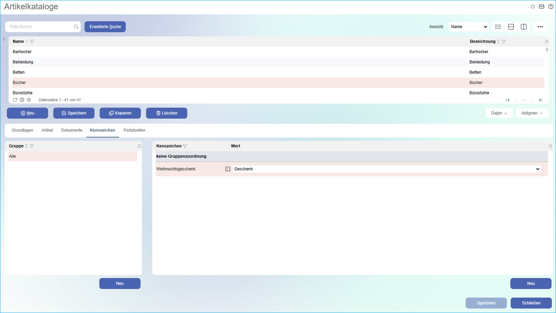Viewport: 556px width, 313px height.
Task: Go to previous page of records
Action: [x=516, y=100]
